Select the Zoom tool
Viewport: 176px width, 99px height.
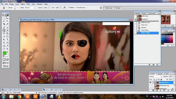pos(7,49)
